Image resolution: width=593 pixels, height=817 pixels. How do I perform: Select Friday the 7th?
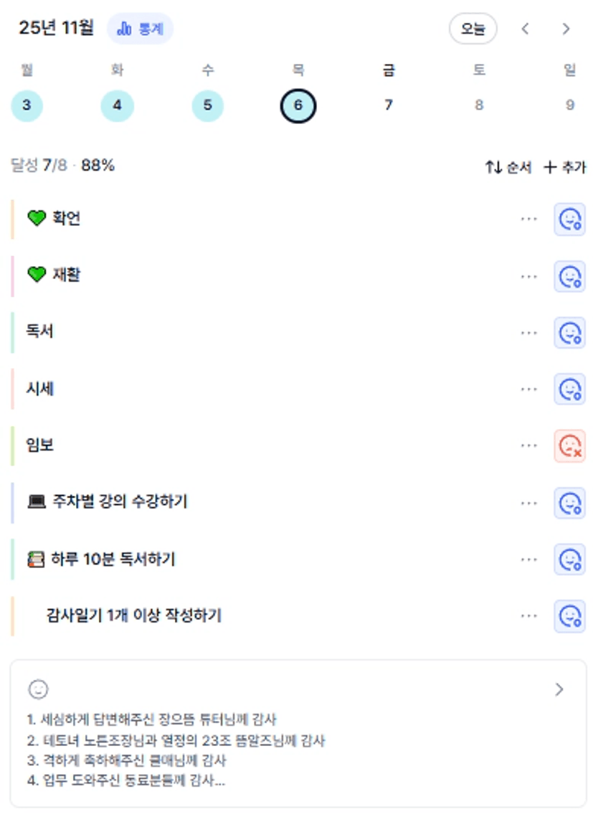[388, 105]
